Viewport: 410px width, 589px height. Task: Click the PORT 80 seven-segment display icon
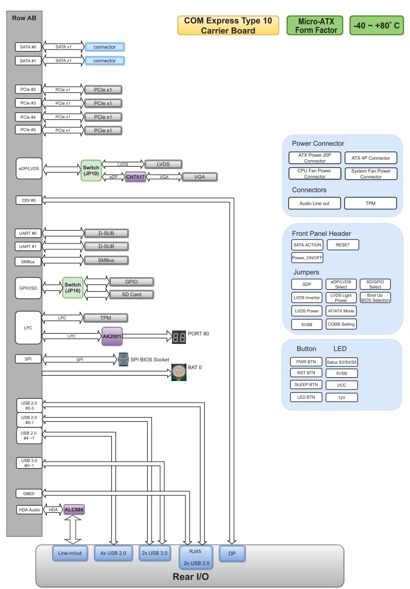click(179, 337)
